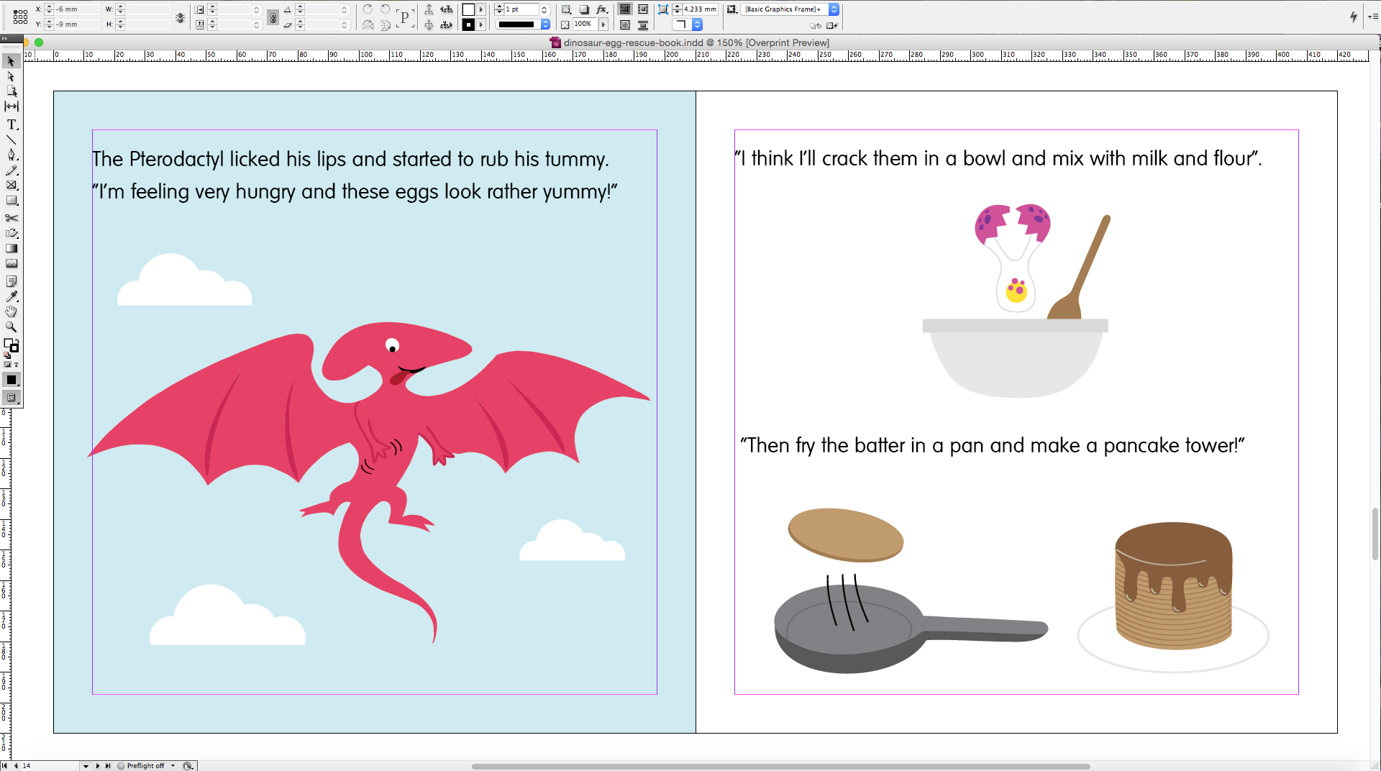Click the stroke color proxy arrow
The image size is (1381, 771).
(x=480, y=24)
